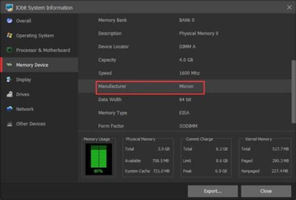Select the DIMM A value
The image size is (296, 200).
[x=187, y=47]
